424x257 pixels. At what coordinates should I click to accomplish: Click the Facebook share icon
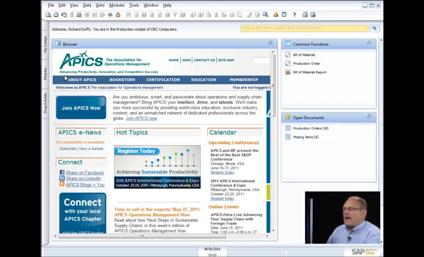click(62, 172)
